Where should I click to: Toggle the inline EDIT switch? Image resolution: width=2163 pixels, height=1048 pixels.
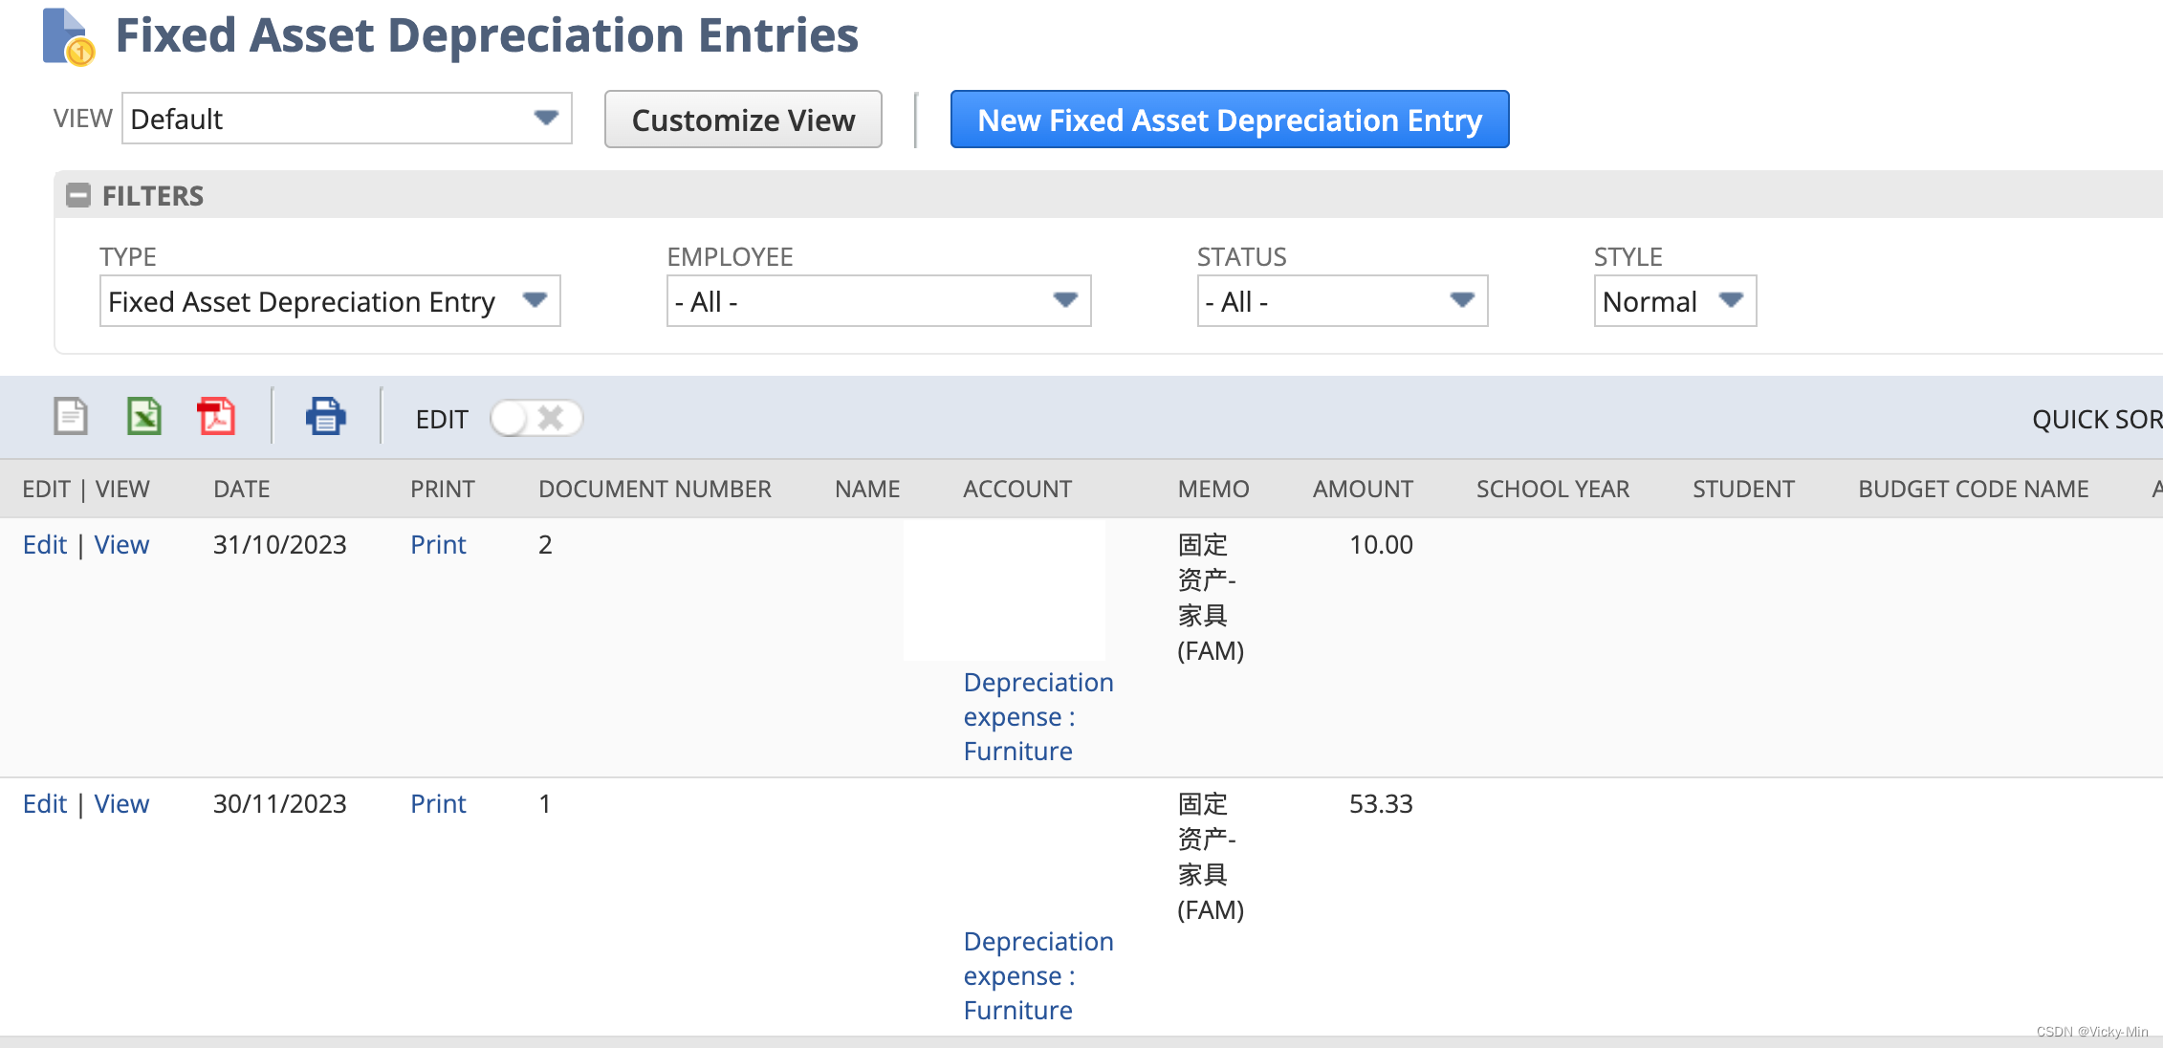click(x=535, y=418)
